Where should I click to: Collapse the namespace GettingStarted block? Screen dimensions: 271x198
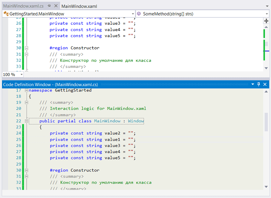point(26,90)
